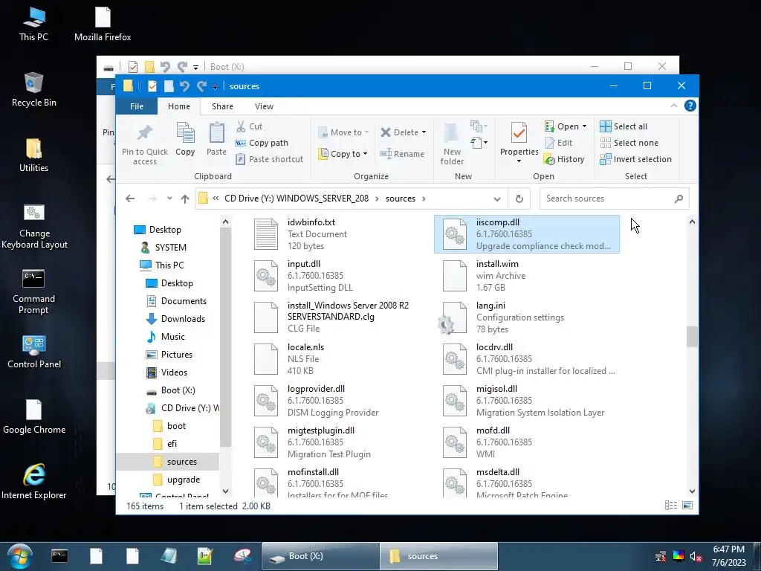The width and height of the screenshot is (761, 571).
Task: Switch to Boot (X:) taskbar window
Action: [x=320, y=556]
